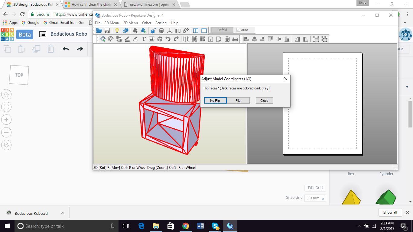Click Show all downloads button
Viewport: 413px width, 232px height.
click(390, 212)
